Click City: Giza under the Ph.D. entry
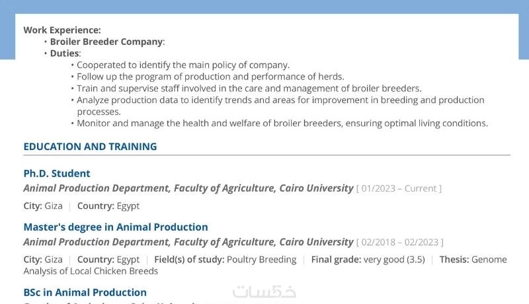Image resolution: width=529 pixels, height=304 pixels. click(x=43, y=206)
